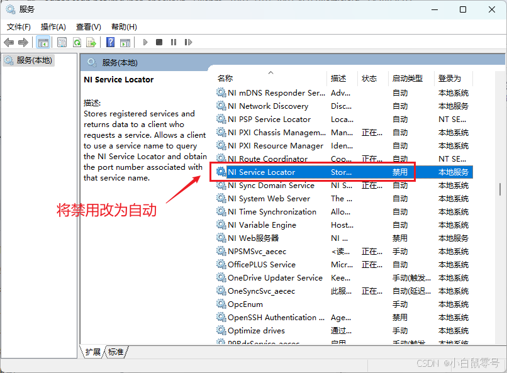Viewport: 507px width, 373px height.
Task: Open the 查看 menu
Action: tap(88, 26)
